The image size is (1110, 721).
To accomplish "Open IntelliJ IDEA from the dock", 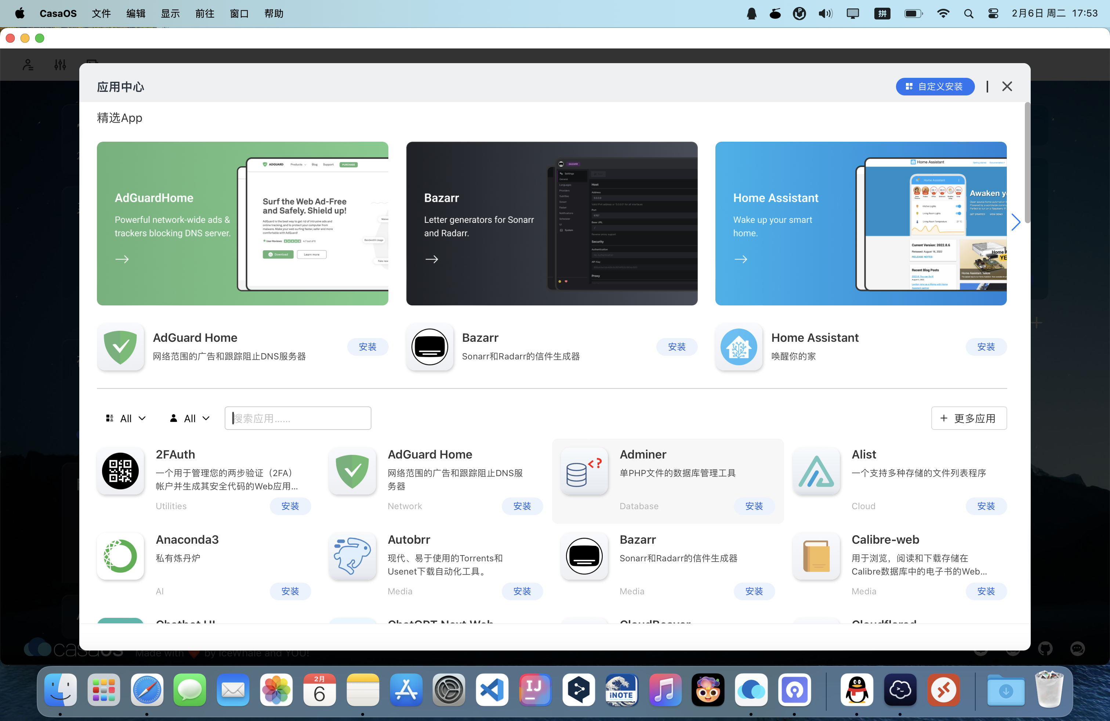I will [536, 689].
